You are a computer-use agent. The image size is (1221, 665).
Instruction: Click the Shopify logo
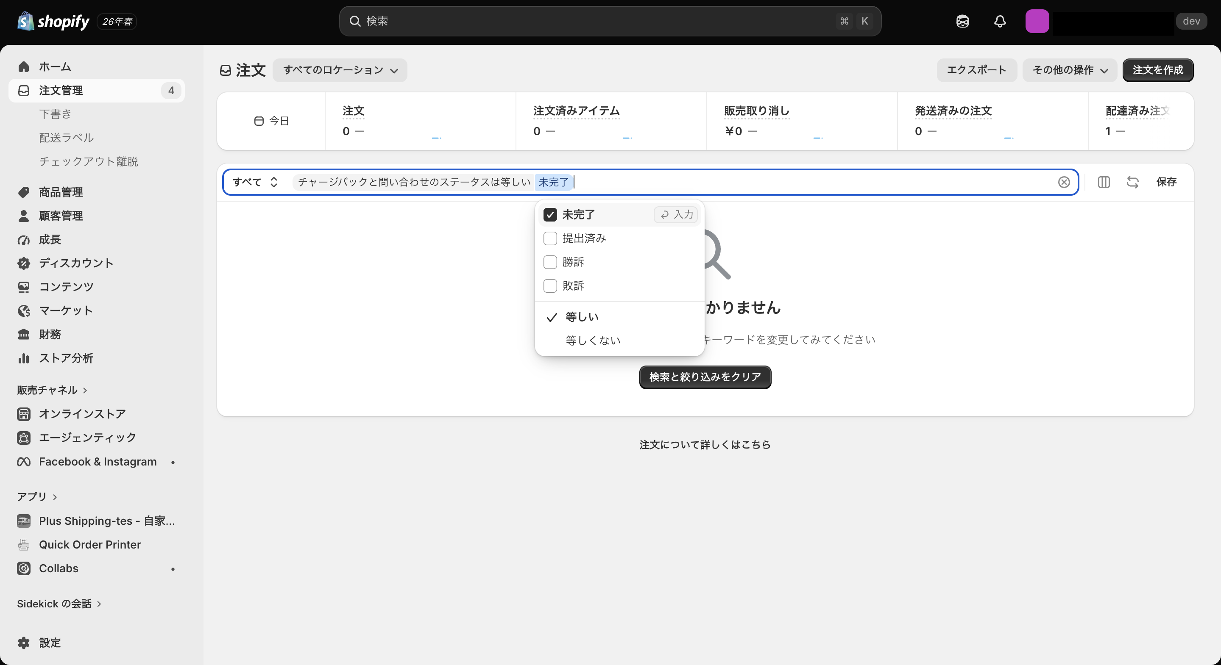coord(53,21)
